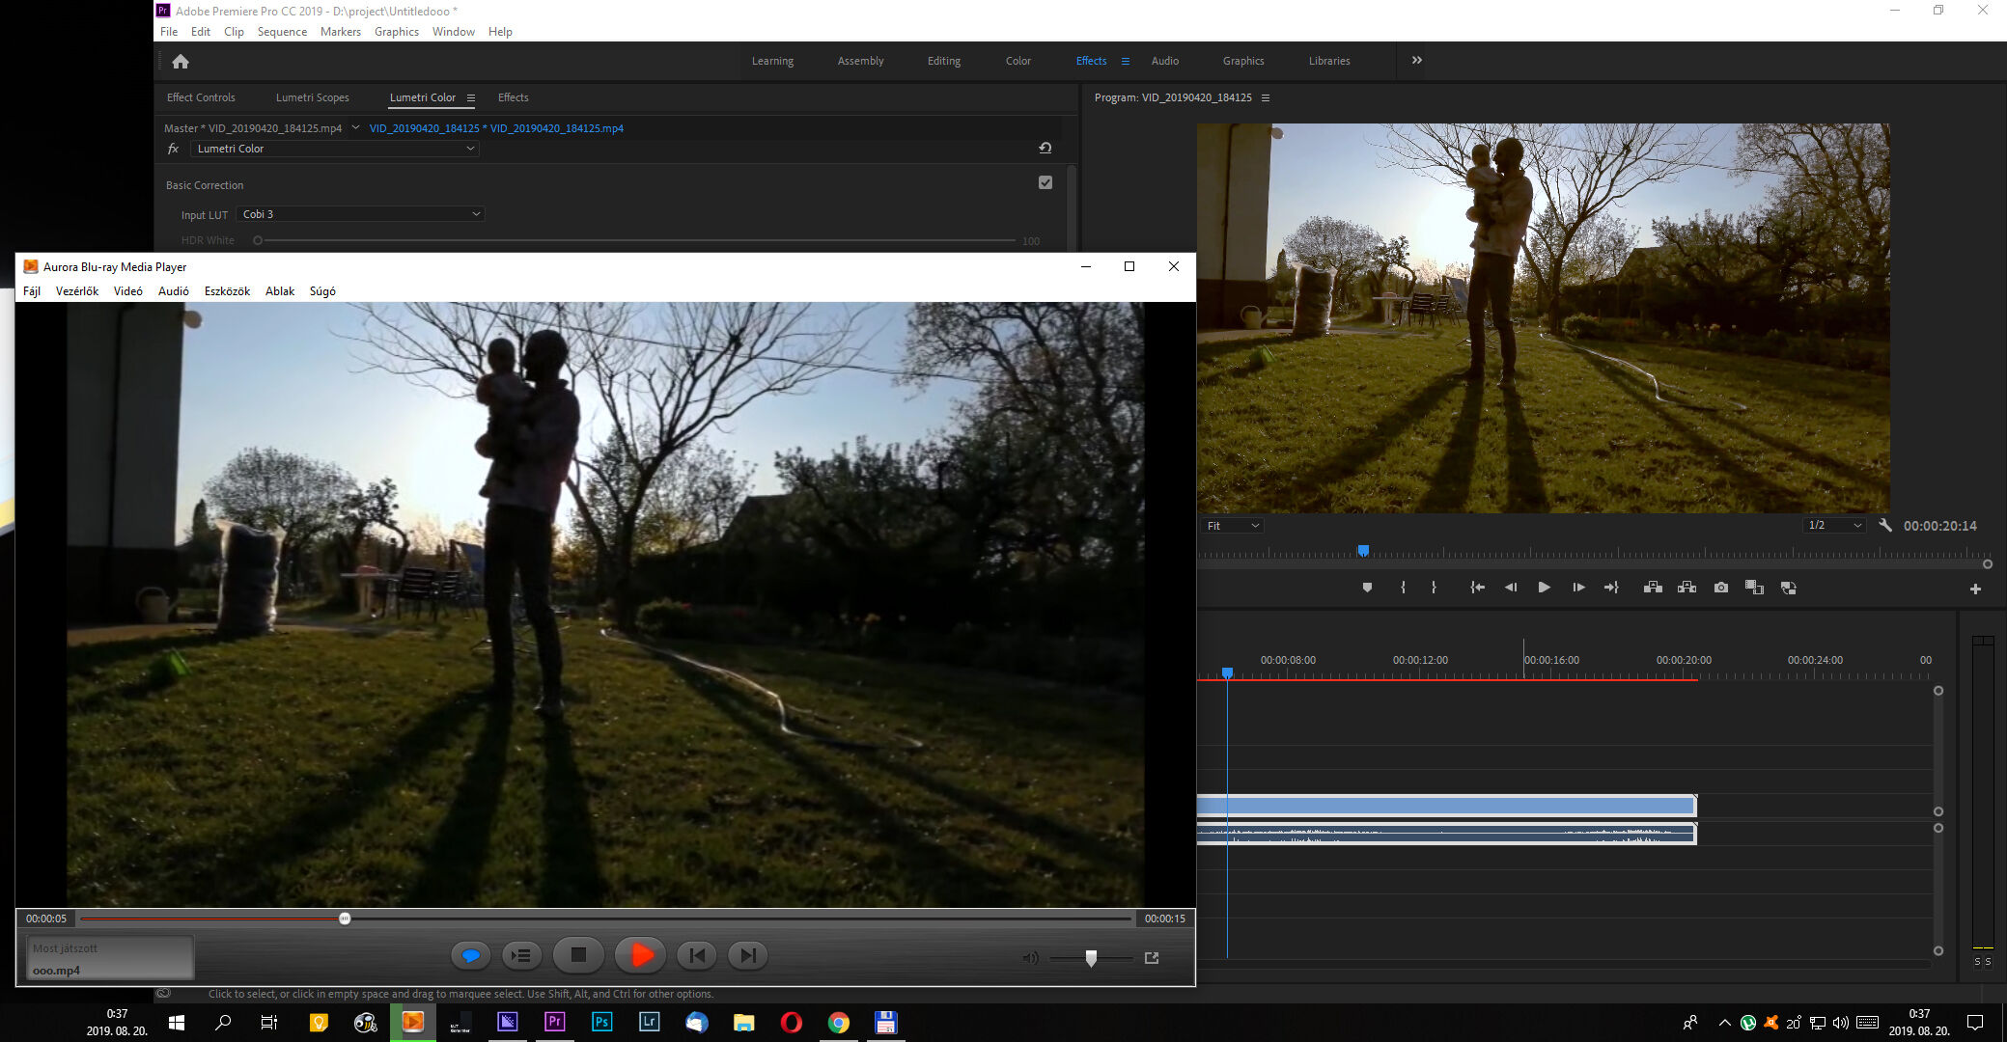Adjust the Aurora volume slider handle
The width and height of the screenshot is (2007, 1042).
tap(1091, 958)
